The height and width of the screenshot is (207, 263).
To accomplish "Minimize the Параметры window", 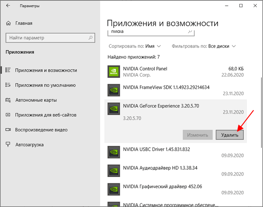I will pyautogui.click(x=227, y=6).
